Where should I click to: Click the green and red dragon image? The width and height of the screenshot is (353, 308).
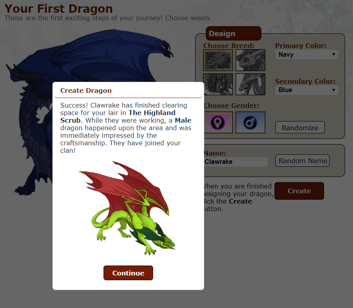(x=127, y=208)
